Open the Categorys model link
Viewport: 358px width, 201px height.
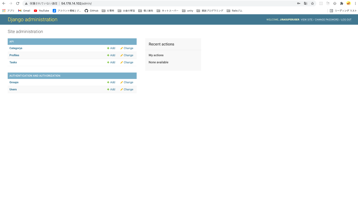point(16,48)
